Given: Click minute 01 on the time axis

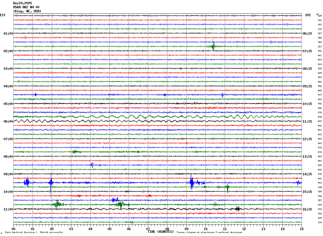Looking at the screenshot, I should click(x=33, y=229).
